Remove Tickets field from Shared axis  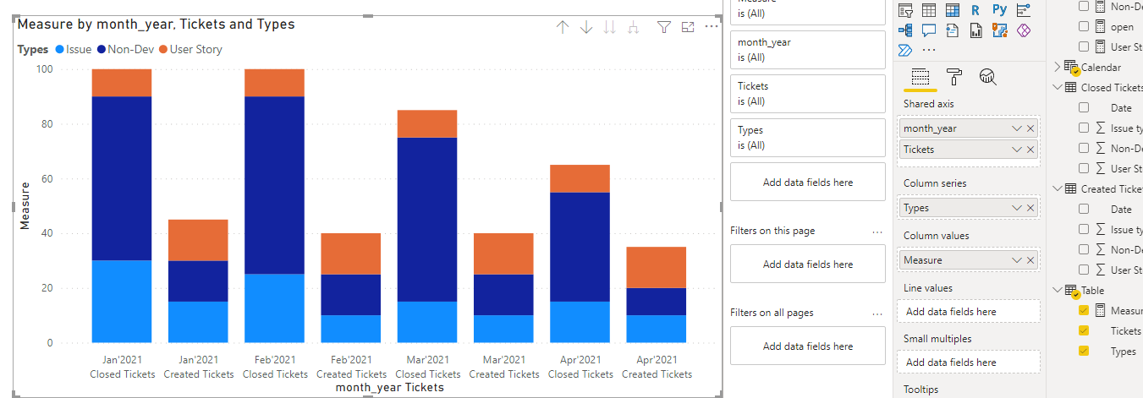click(1030, 150)
